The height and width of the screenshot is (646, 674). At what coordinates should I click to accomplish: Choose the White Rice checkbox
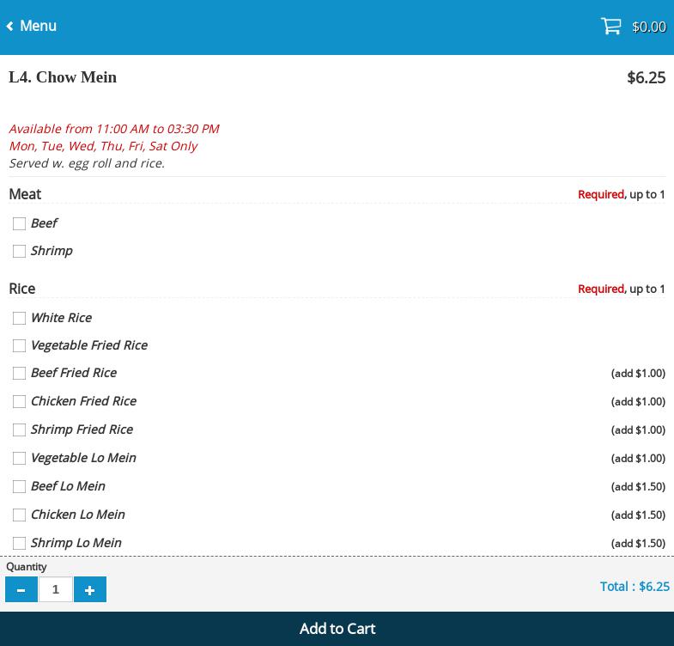pyautogui.click(x=19, y=318)
